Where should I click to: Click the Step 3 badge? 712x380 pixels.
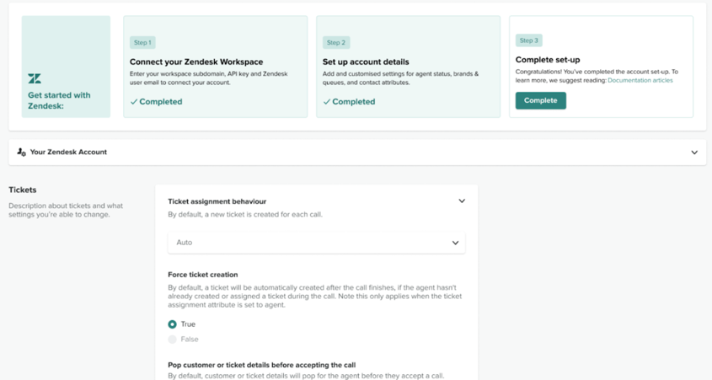tap(528, 40)
